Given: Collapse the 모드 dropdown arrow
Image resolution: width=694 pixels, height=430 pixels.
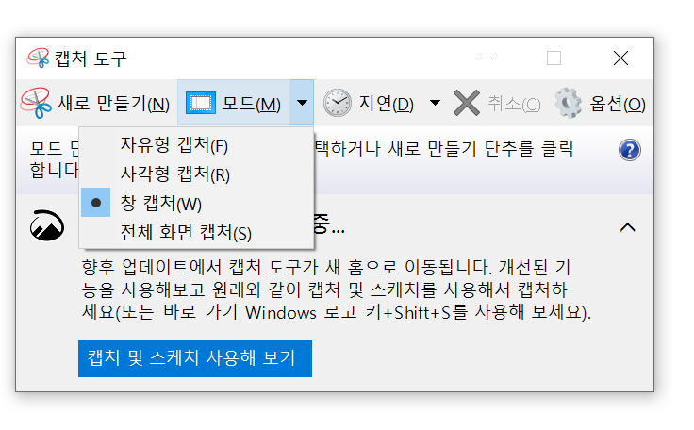Looking at the screenshot, I should tap(302, 103).
